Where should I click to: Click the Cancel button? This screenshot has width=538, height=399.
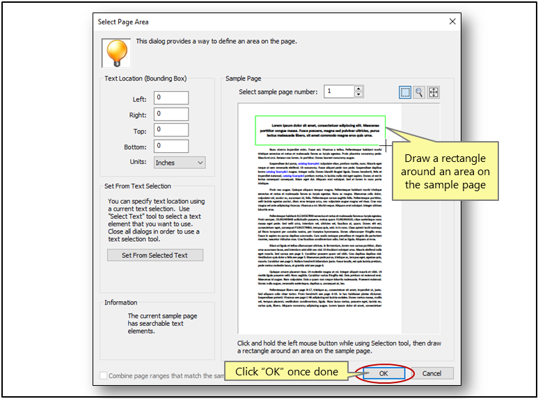[x=432, y=373]
